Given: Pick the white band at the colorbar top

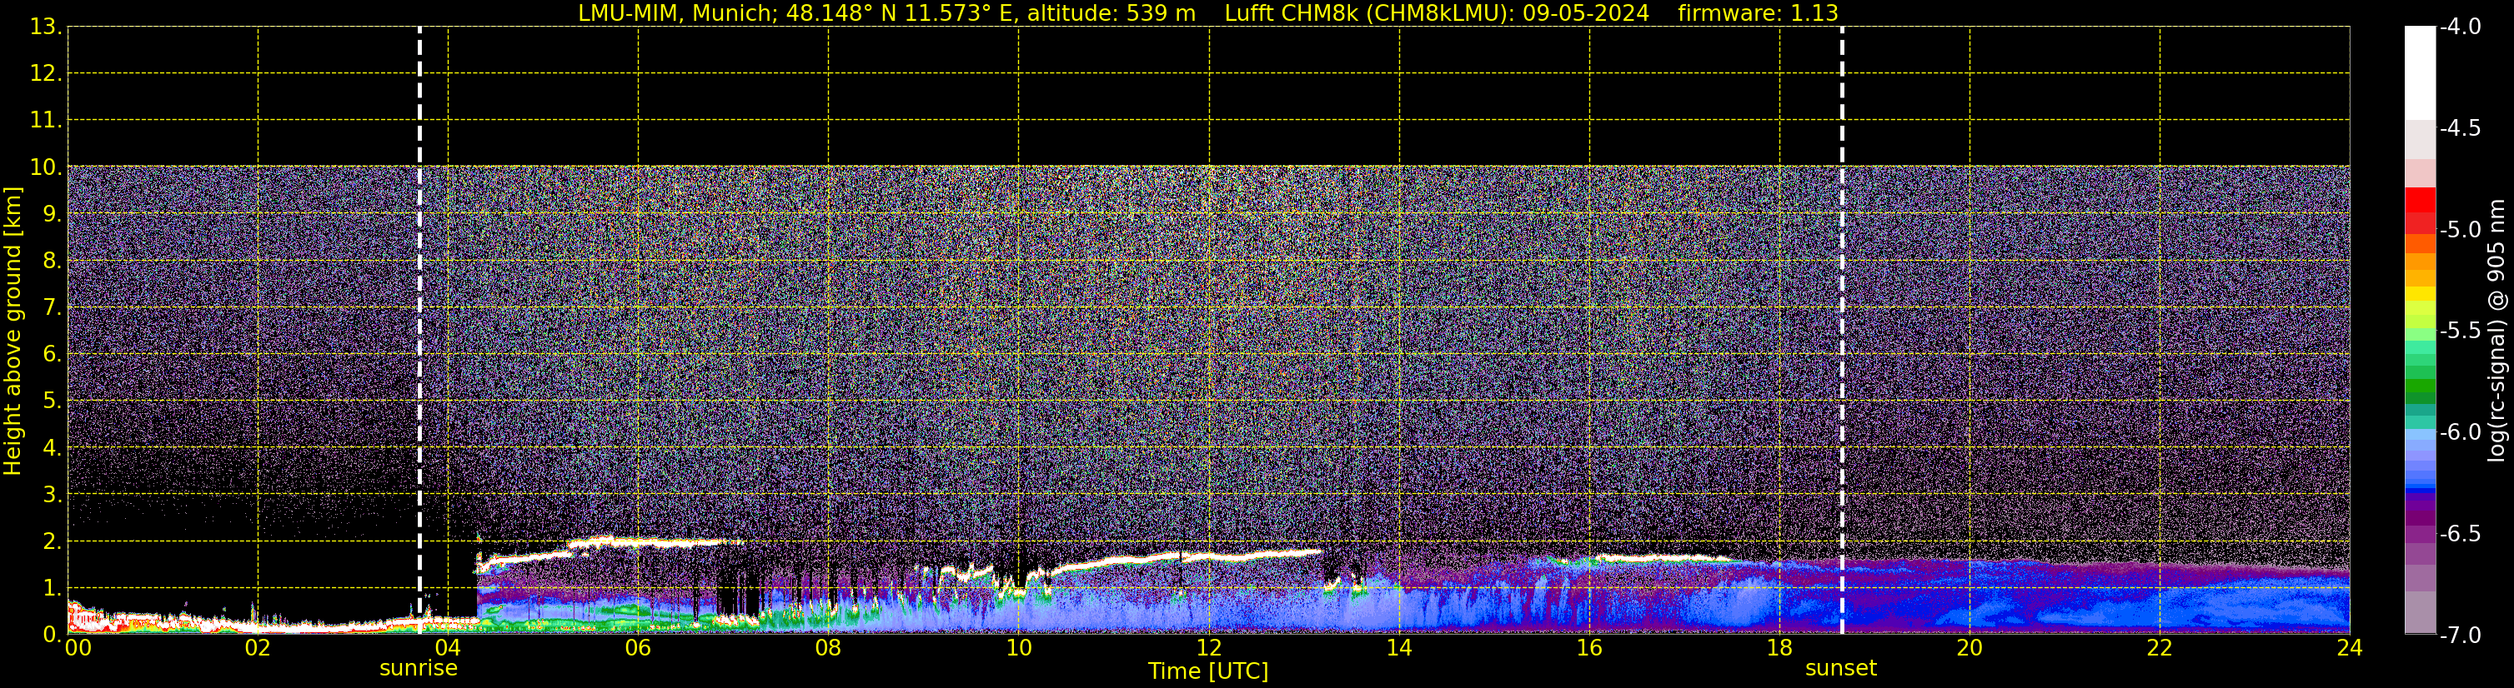Looking at the screenshot, I should 2421,73.
